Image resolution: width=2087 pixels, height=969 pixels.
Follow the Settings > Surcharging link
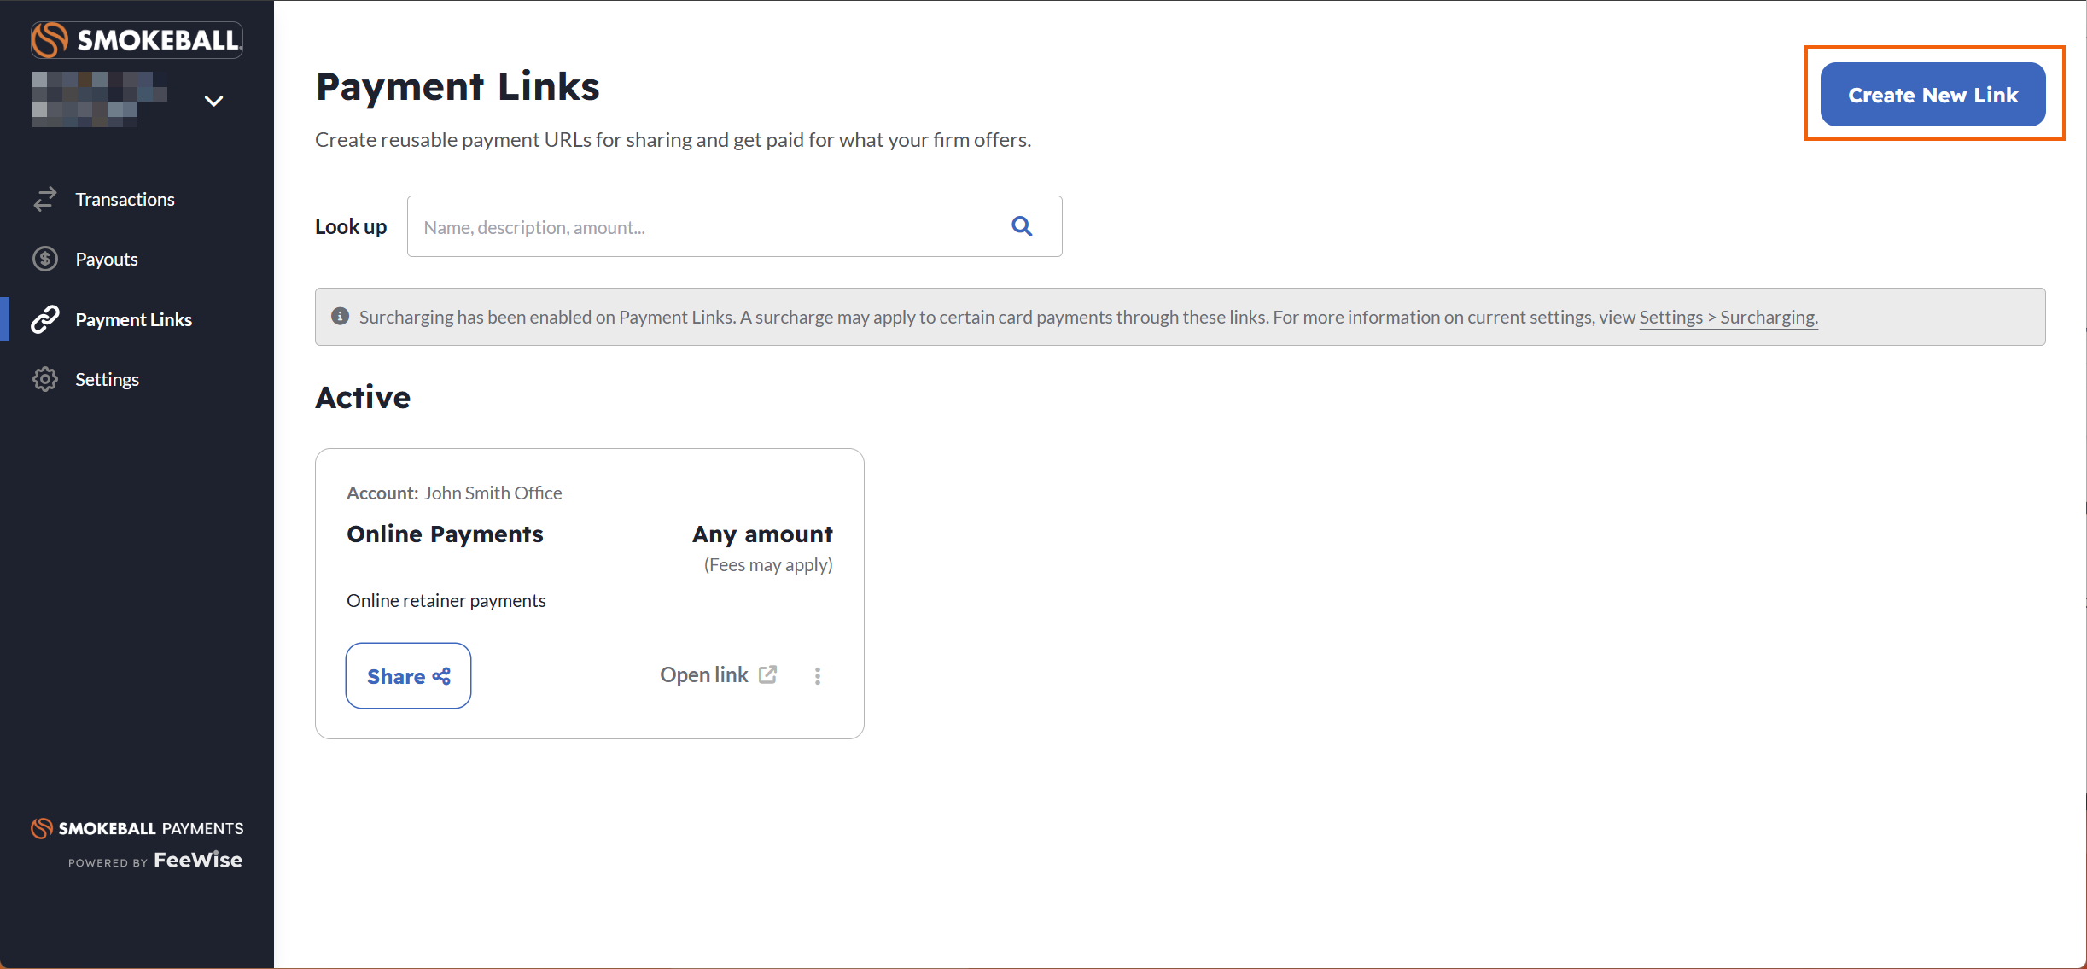pos(1728,317)
